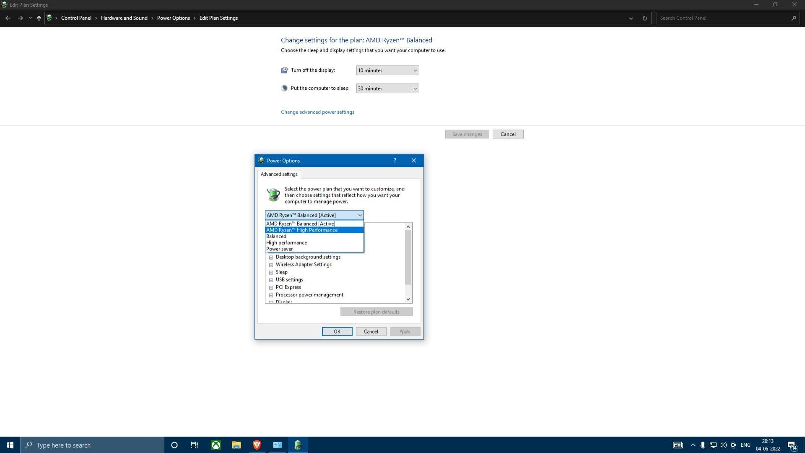The width and height of the screenshot is (805, 453).
Task: Select the AMD Ryzen High Performance plan
Action: [302, 230]
